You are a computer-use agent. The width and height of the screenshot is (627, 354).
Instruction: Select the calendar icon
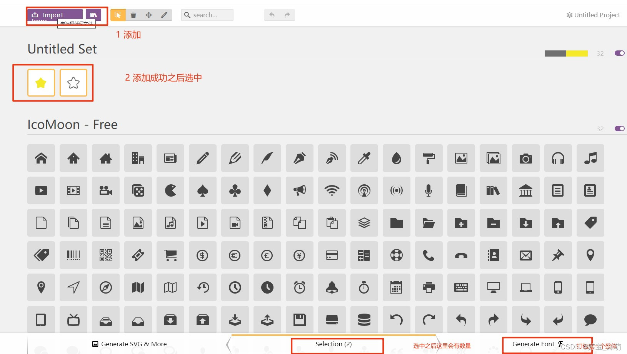[x=397, y=287]
